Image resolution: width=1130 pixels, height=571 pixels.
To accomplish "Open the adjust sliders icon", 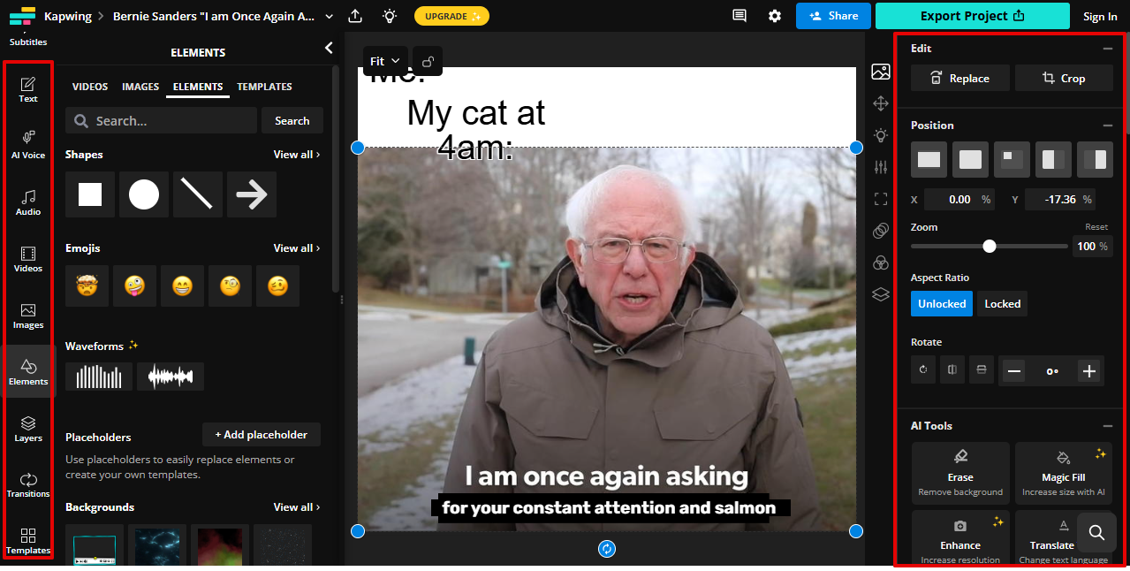I will (880, 167).
